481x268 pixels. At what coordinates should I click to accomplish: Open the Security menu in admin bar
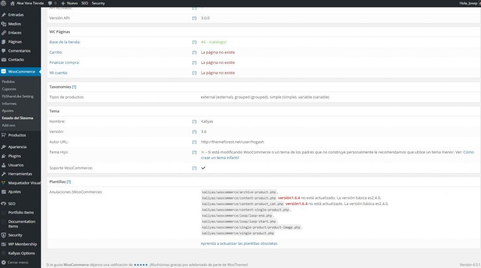click(98, 3)
